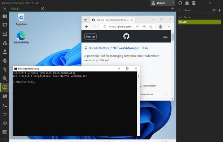Viewport: 223px width, 142px height.
Task: Click the GitHub Sign up button
Action: pyautogui.click(x=90, y=36)
